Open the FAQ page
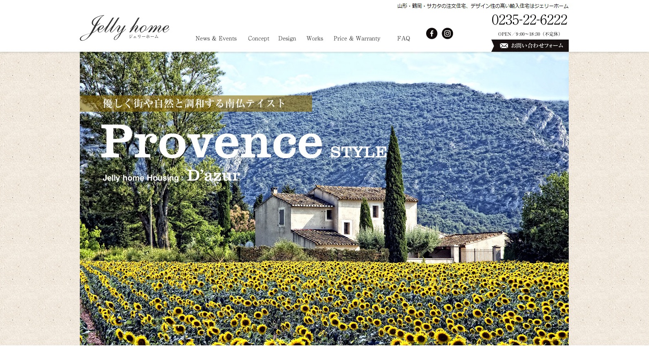649x347 pixels. 403,38
